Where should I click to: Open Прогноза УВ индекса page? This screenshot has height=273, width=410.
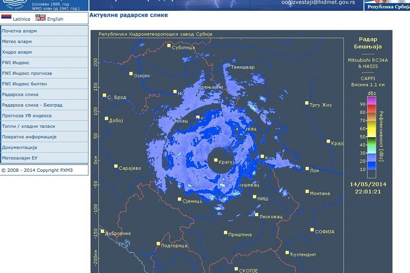coord(27,116)
